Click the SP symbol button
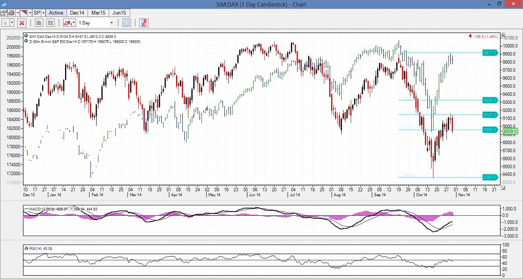 37,12
